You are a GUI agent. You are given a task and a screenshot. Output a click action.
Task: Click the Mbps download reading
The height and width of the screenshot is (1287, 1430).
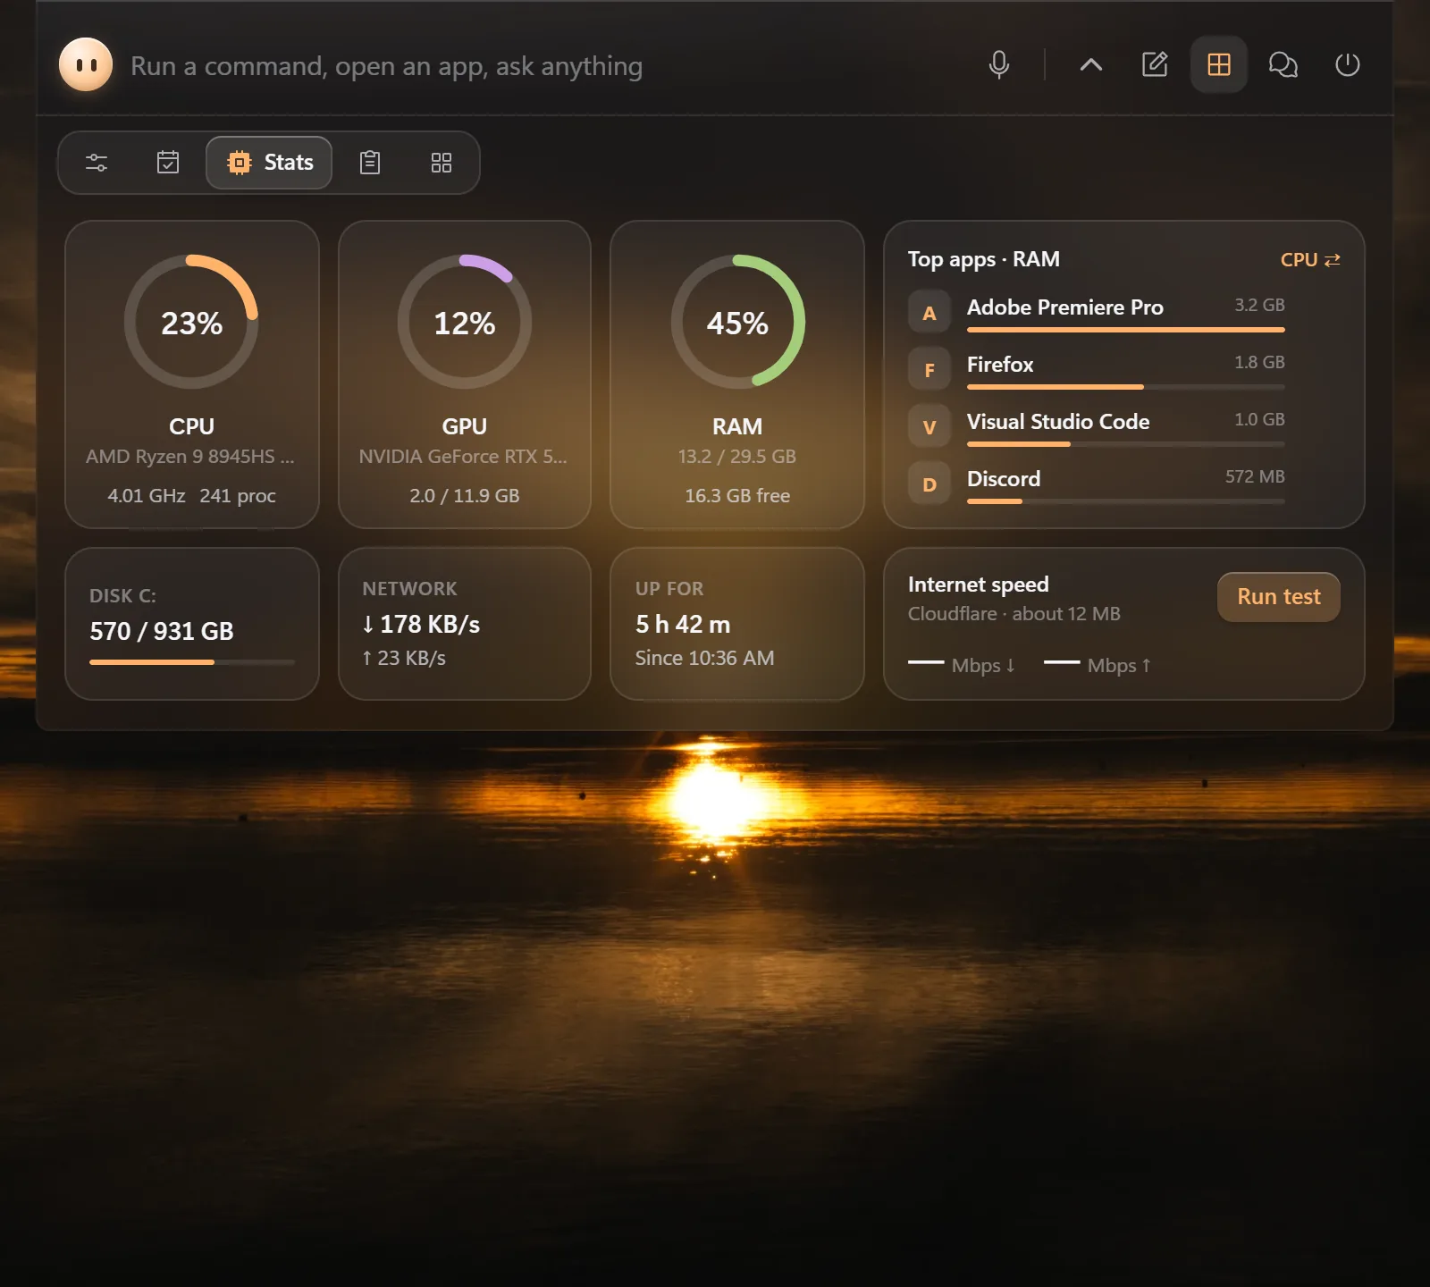pos(962,665)
